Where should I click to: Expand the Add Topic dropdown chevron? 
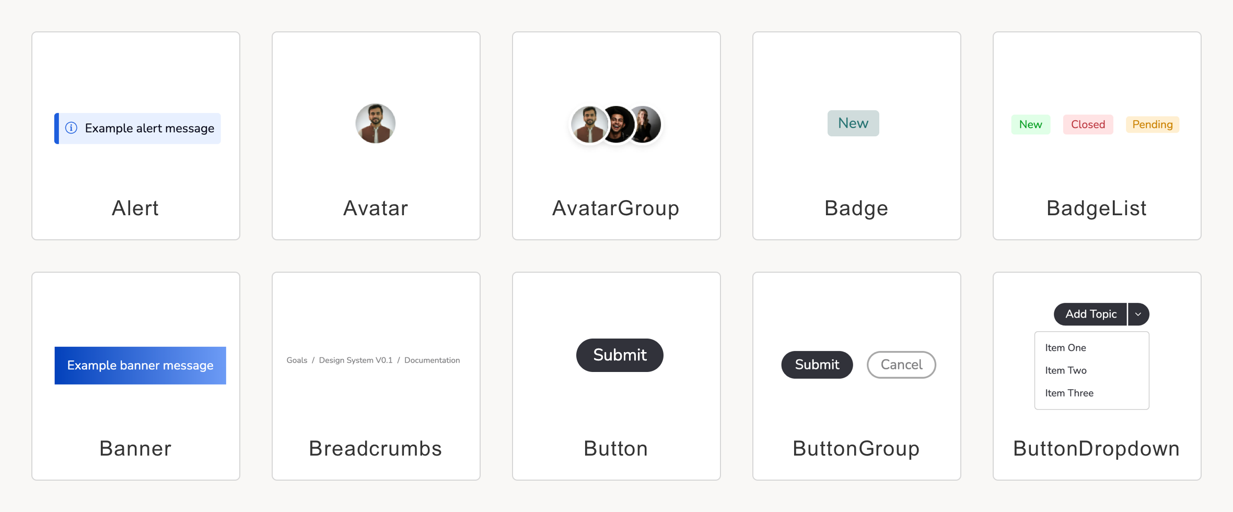coord(1138,315)
